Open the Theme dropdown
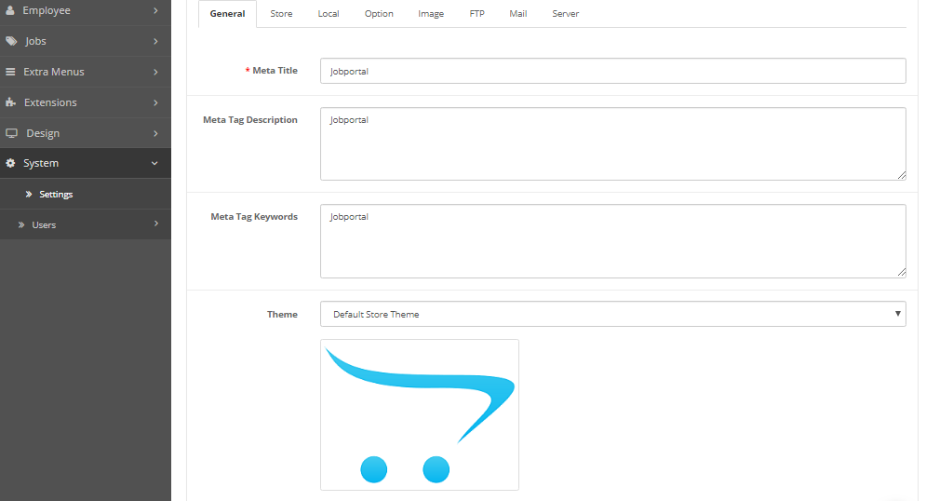 [x=612, y=314]
